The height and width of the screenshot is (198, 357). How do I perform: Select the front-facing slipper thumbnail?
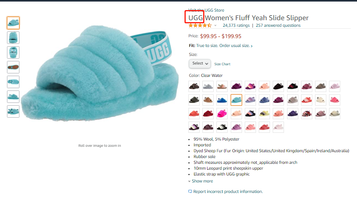[13, 38]
